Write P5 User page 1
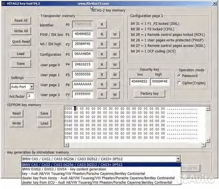219x189 pixels. [x=115, y=75]
